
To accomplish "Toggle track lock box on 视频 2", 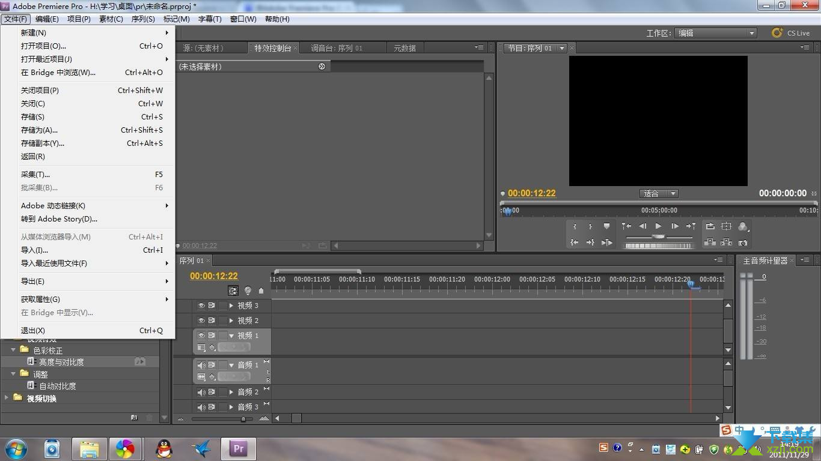I will point(223,321).
